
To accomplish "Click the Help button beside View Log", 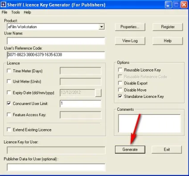I will click(168, 41).
